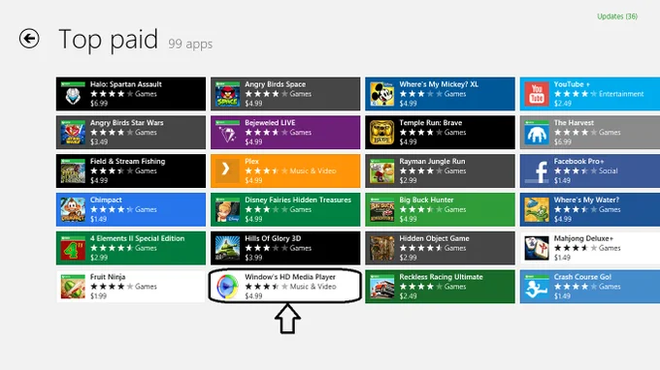Select the Angry Birds Space title

tap(276, 84)
